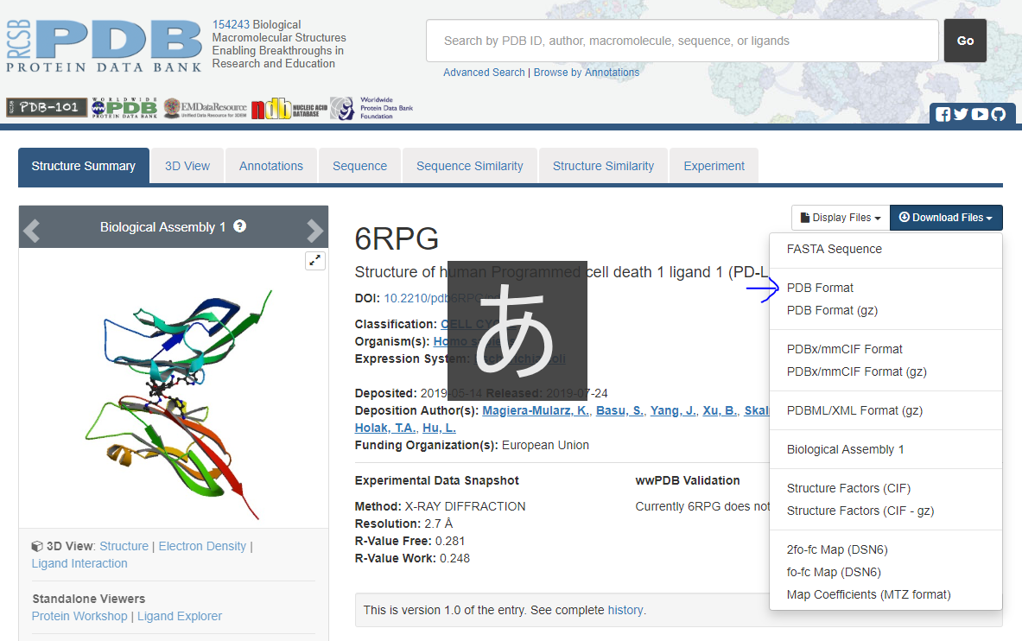Click the Go search button
This screenshot has width=1022, height=641.
point(965,41)
